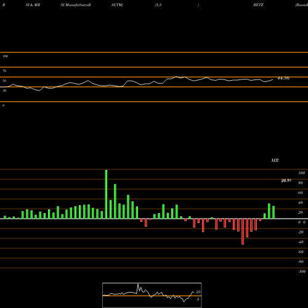
Task: Click the -40 label on MR axis
Action: [x=301, y=242]
